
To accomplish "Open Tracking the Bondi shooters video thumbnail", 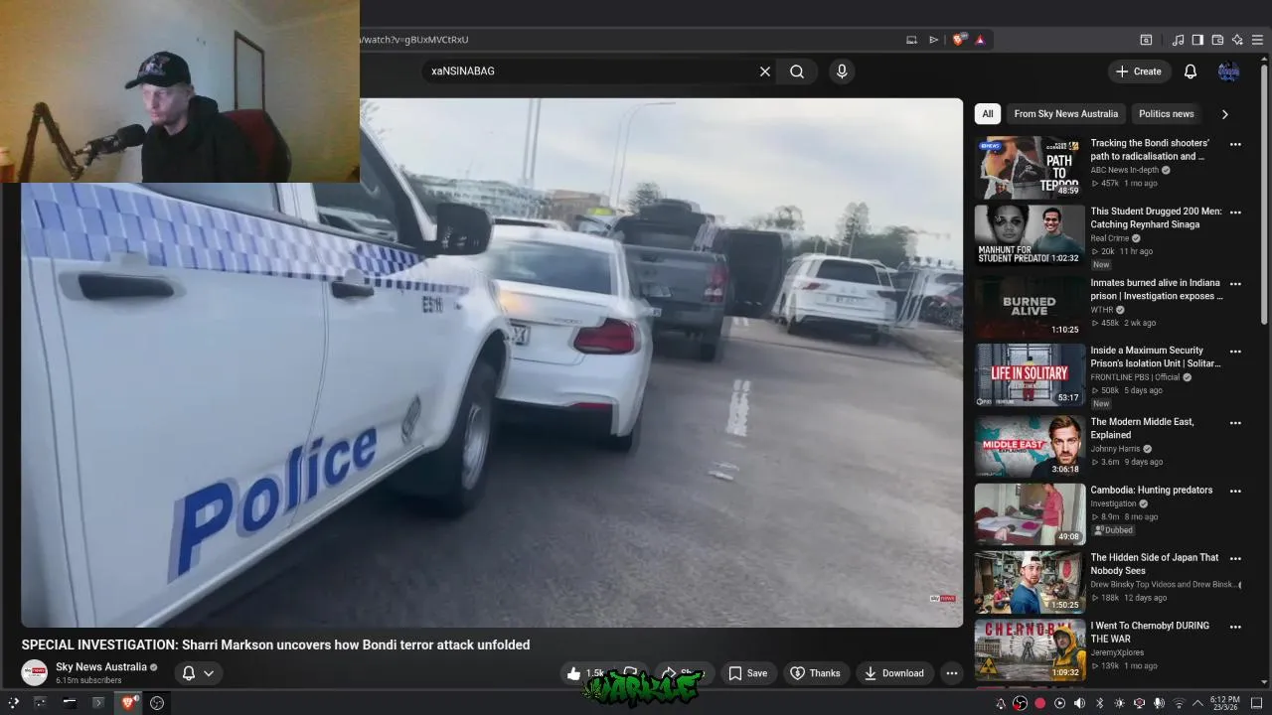I will pos(1030,168).
